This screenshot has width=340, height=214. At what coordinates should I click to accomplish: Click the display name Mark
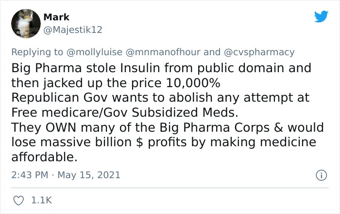click(56, 17)
